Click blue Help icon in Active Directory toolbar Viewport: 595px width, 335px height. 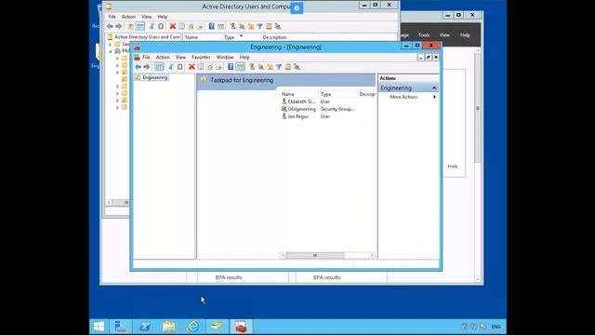(211, 26)
